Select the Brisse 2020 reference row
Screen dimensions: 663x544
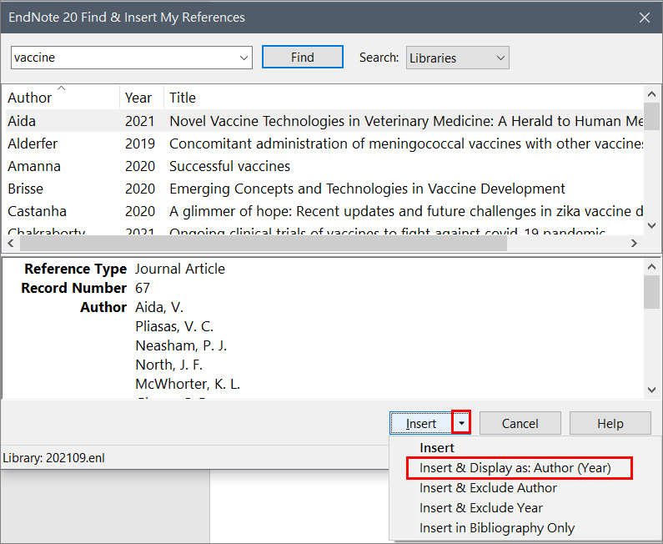pos(324,189)
